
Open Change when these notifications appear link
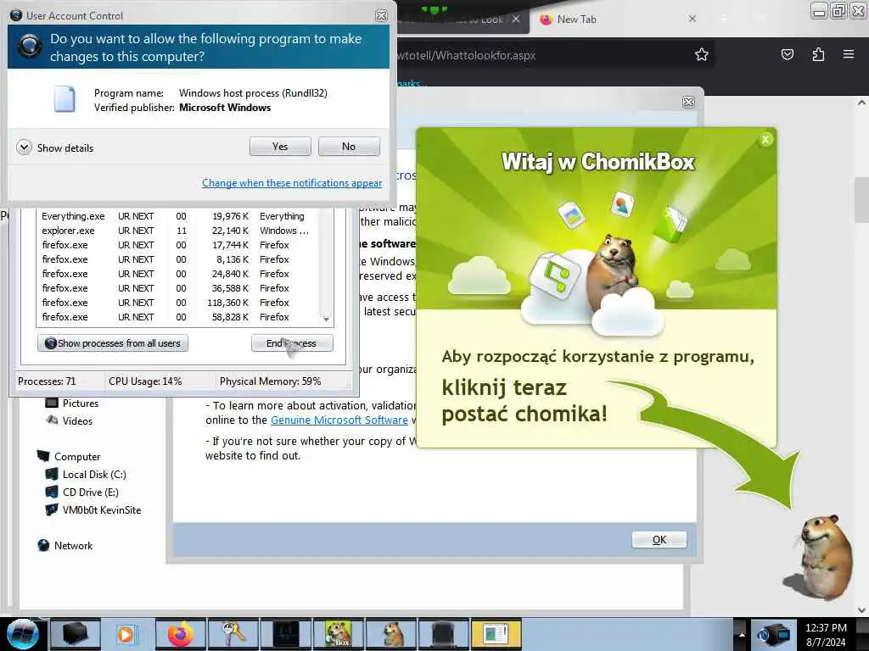click(x=292, y=183)
